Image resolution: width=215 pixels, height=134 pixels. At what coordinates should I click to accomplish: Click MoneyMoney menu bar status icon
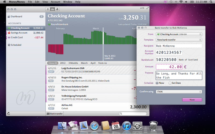[165, 2]
